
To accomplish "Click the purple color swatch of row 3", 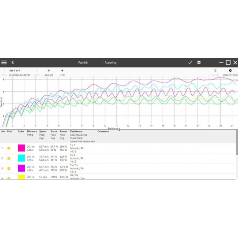I will click(x=22, y=168).
